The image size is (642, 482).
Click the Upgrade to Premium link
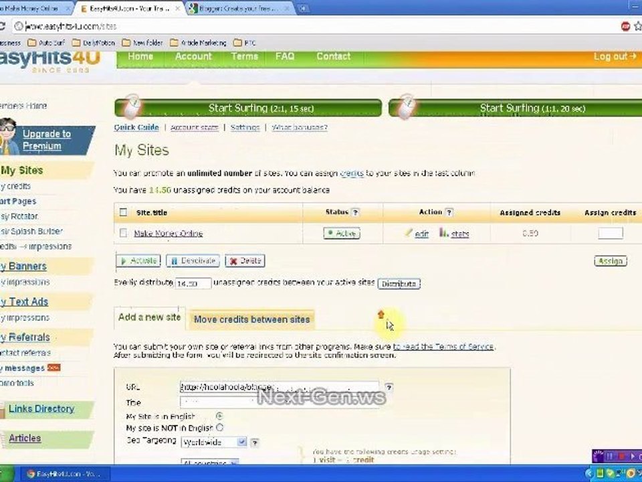(x=47, y=140)
